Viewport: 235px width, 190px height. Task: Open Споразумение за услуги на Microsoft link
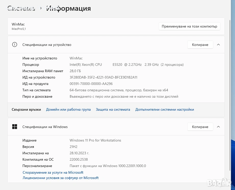tap(53, 172)
